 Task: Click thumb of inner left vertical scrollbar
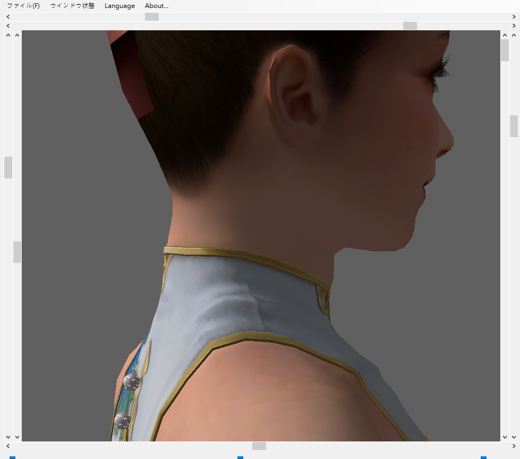click(17, 252)
